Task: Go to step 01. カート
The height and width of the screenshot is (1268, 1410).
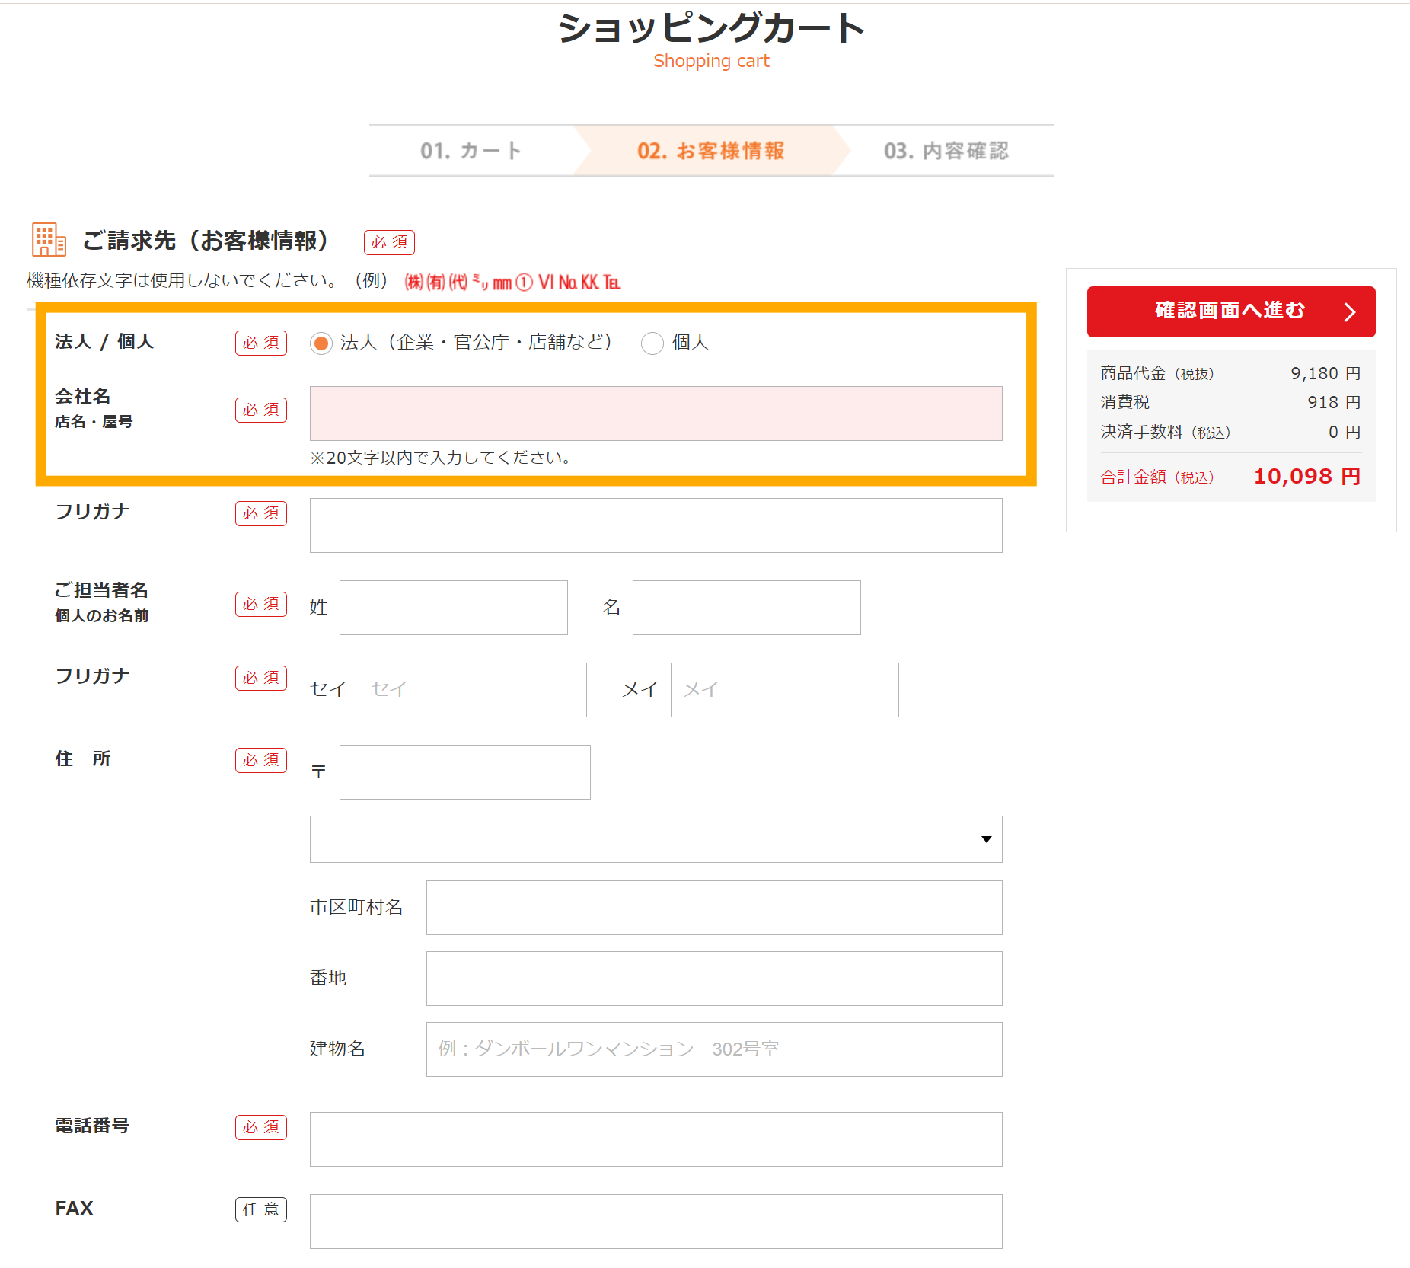Action: pos(471,151)
